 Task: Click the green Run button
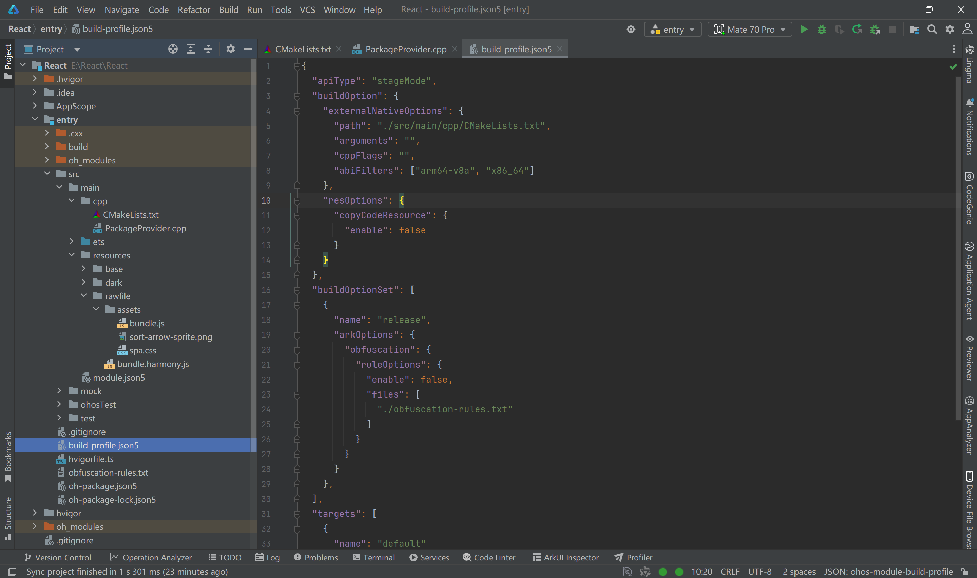[x=804, y=29]
